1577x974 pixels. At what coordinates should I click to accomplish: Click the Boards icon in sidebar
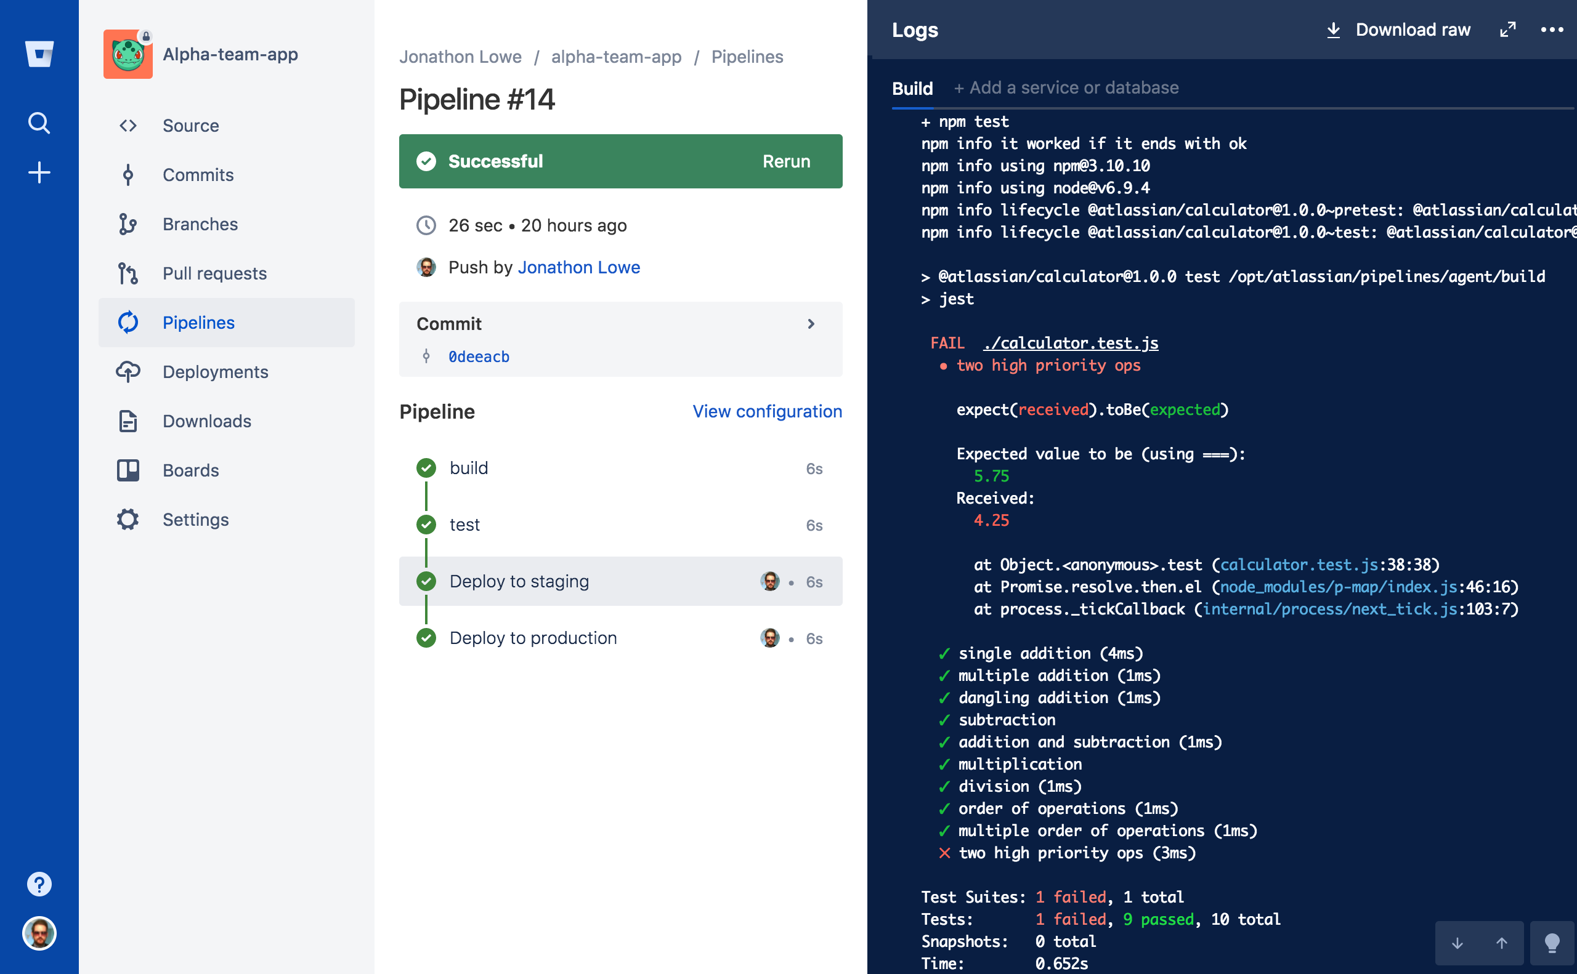128,470
